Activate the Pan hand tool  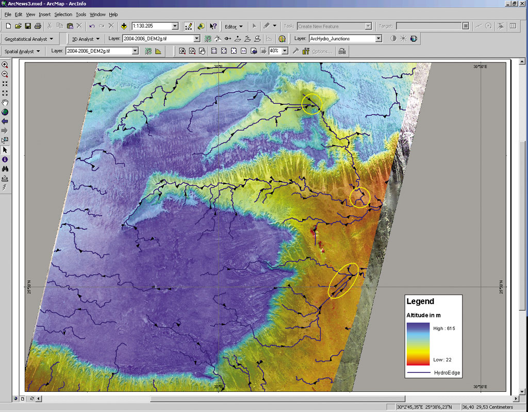5,102
